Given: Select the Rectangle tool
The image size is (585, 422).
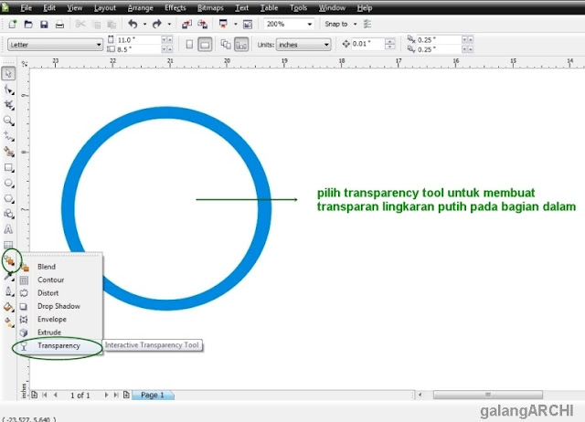Looking at the screenshot, I should (9, 168).
